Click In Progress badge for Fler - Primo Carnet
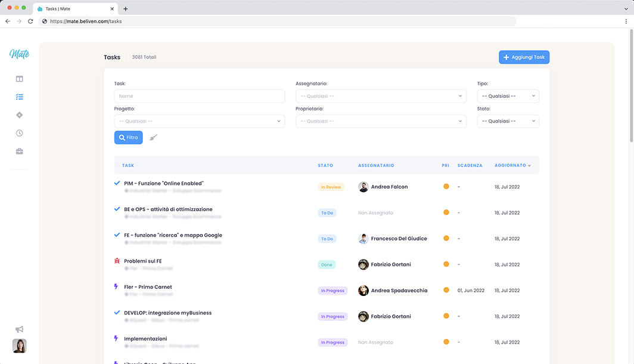 coord(332,291)
